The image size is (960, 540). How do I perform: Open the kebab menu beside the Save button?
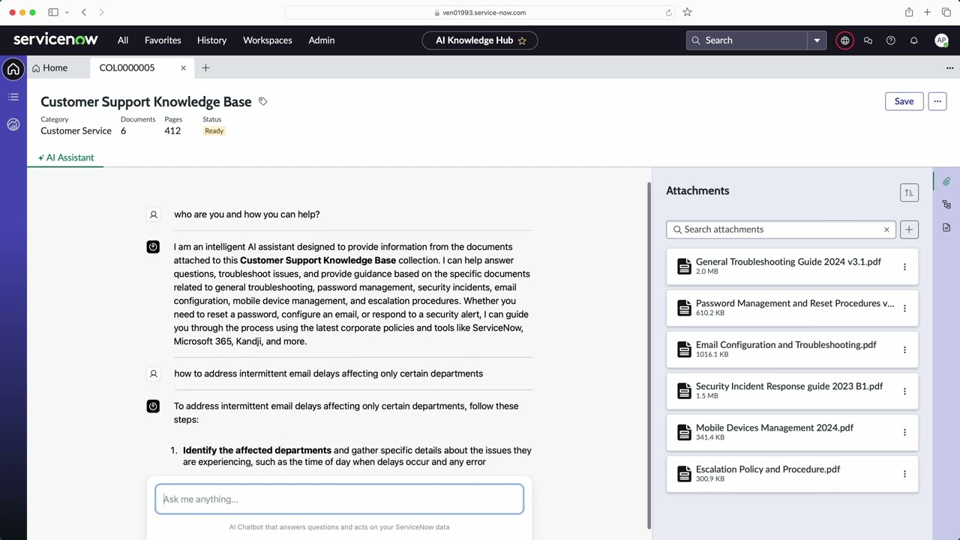point(937,101)
